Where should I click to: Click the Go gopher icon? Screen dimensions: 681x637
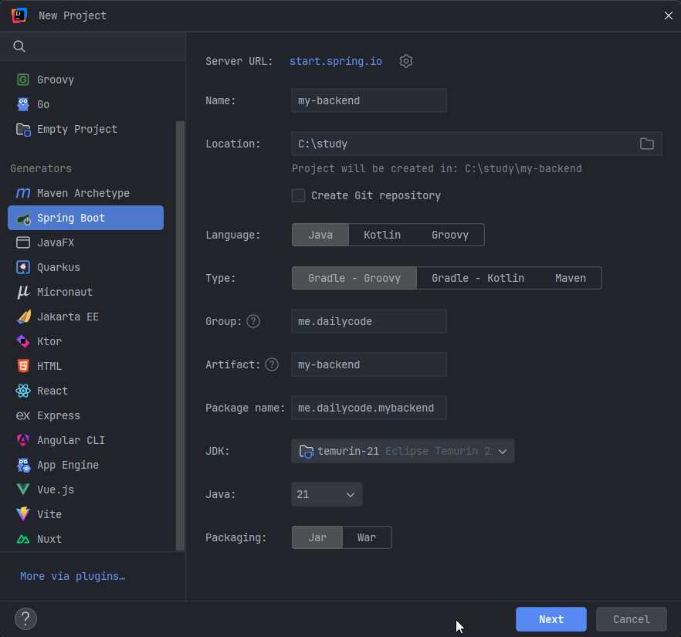23,104
